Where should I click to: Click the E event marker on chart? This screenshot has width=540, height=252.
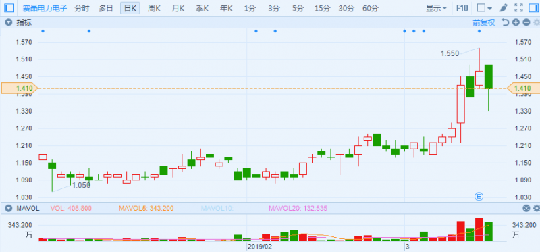click(x=479, y=197)
